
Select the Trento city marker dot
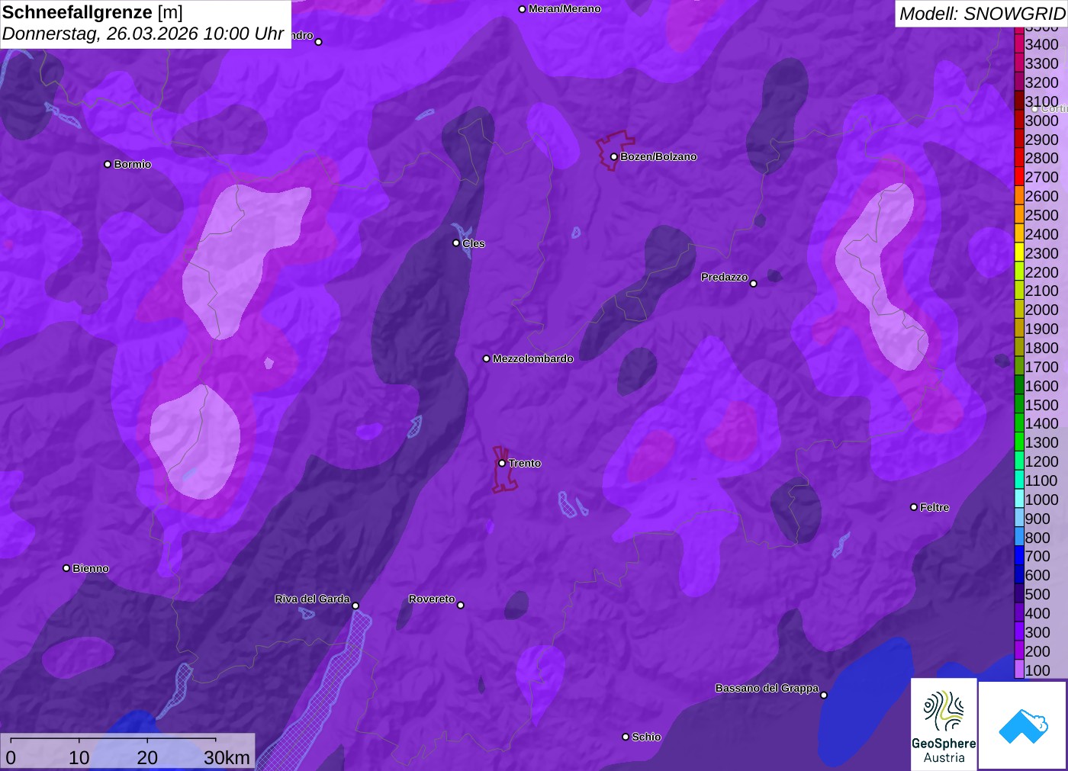[x=502, y=463]
